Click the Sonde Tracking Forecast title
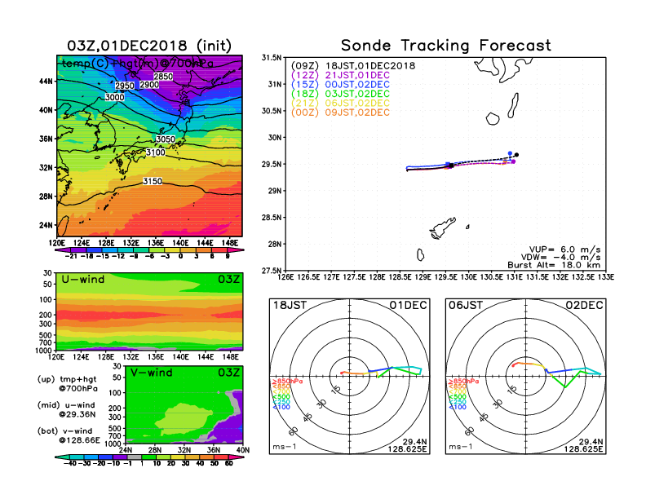Screen dimensions: 646x499 445,46
